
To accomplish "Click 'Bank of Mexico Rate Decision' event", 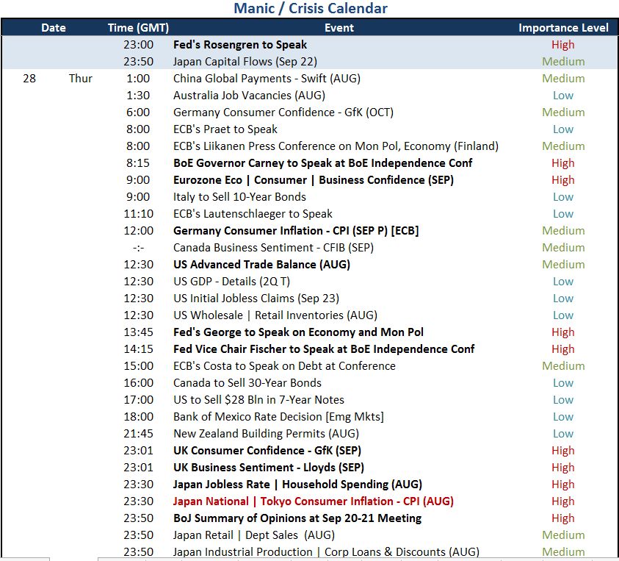I will point(278,417).
